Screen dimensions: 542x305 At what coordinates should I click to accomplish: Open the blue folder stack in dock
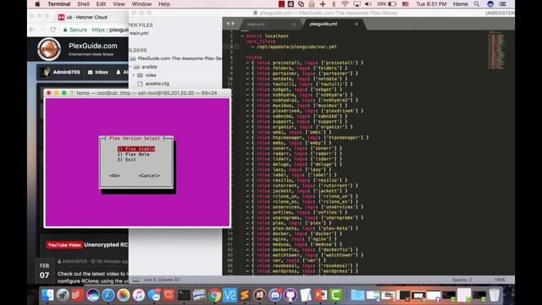(357, 295)
